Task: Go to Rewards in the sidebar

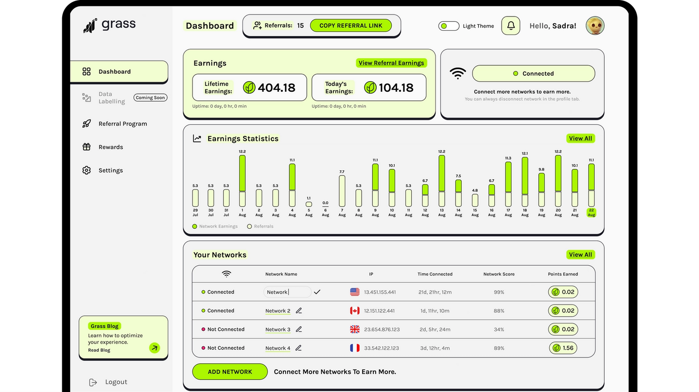Action: pos(110,147)
